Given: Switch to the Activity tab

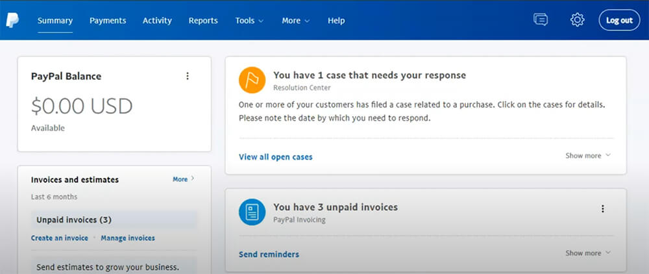Looking at the screenshot, I should 157,21.
